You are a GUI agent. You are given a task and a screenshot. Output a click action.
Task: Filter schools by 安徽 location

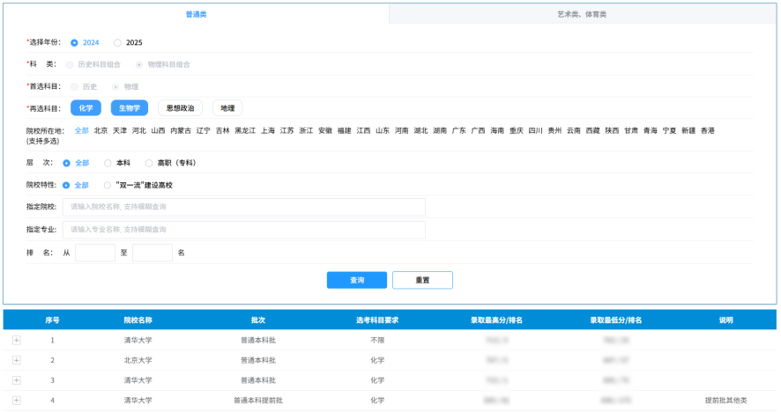pos(325,130)
